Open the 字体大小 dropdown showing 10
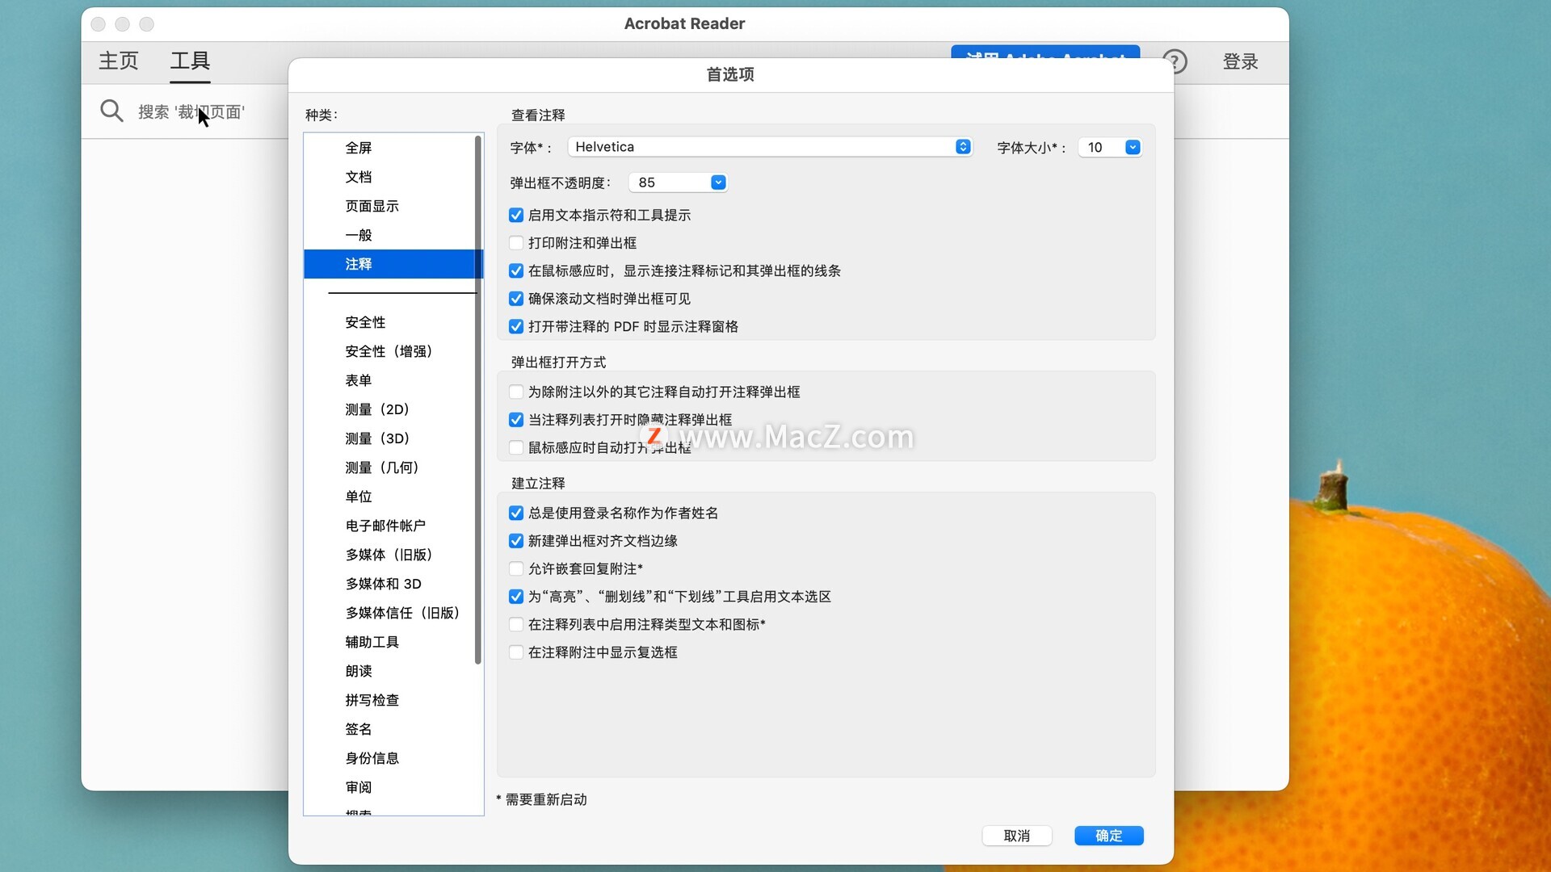Viewport: 1551px width, 872px height. 1110,147
